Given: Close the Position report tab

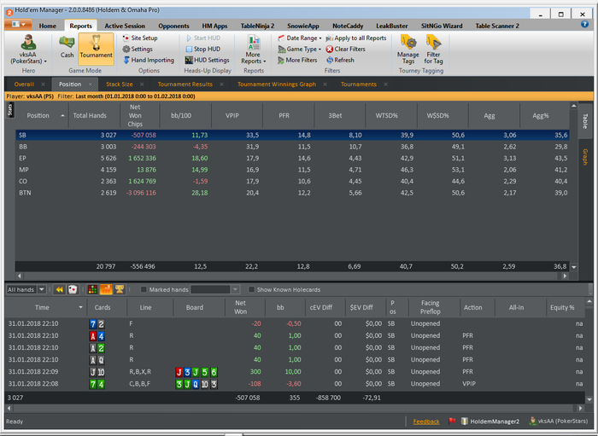Looking at the screenshot, I should (x=90, y=84).
